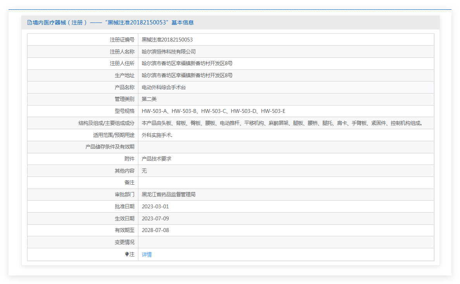
Task: Click the 注册人住所 address value
Action: tap(187, 64)
